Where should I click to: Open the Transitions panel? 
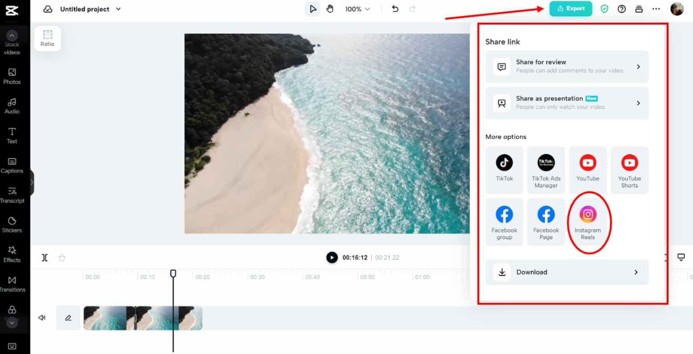tap(12, 283)
